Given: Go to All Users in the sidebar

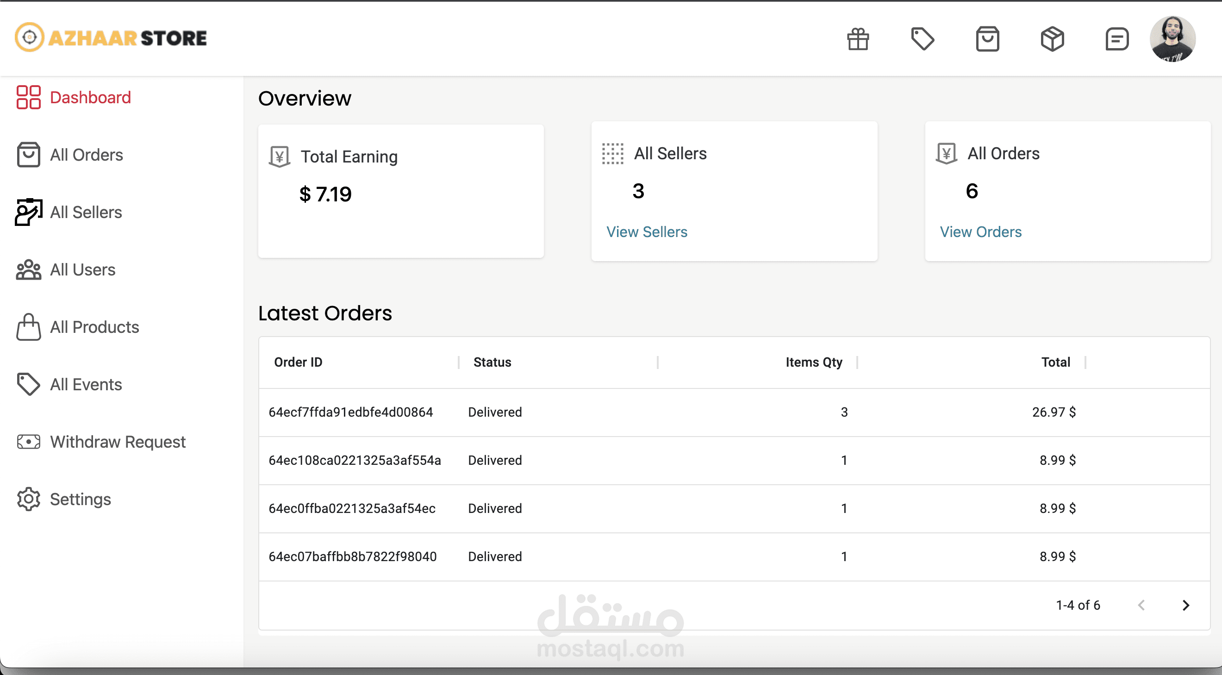Looking at the screenshot, I should (82, 269).
